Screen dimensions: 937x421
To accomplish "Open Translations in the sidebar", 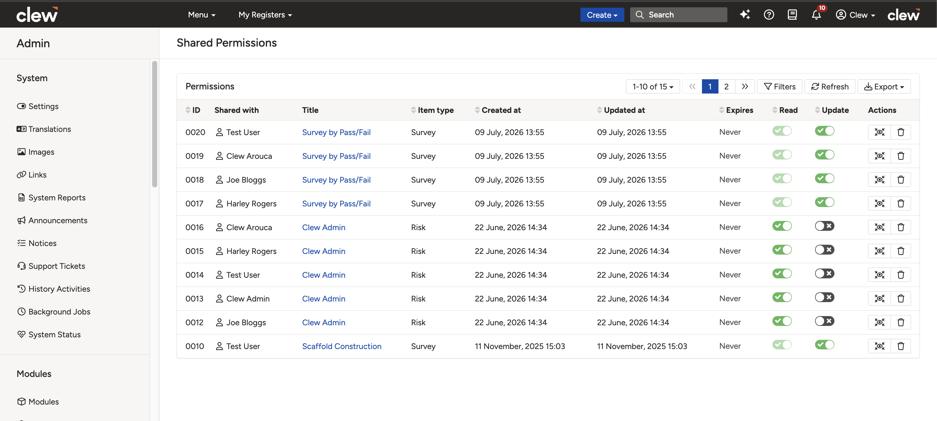I will (44, 129).
